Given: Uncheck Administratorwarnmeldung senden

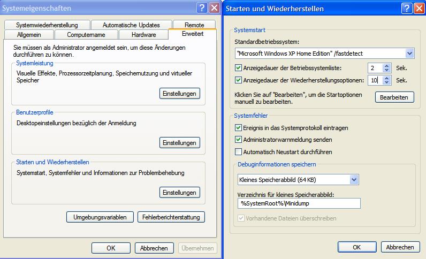Looking at the screenshot, I should 238,140.
